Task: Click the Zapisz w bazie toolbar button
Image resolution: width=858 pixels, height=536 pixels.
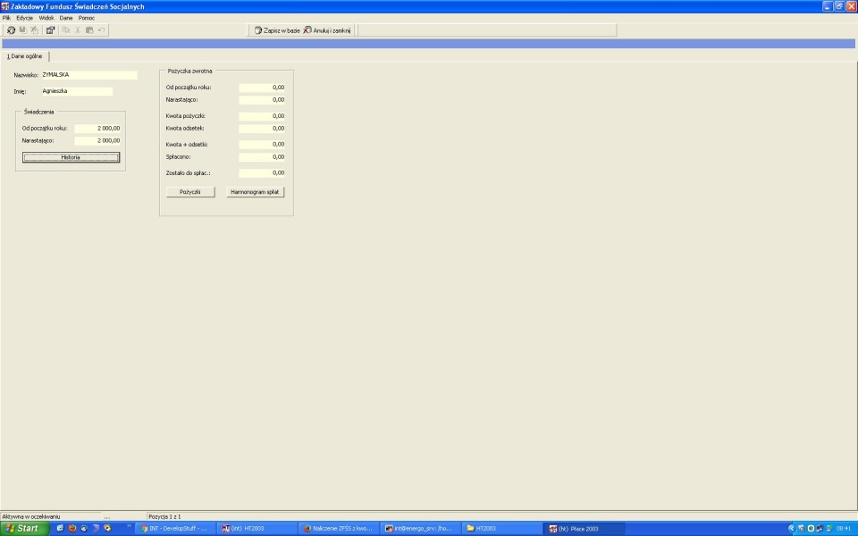Action: [277, 30]
